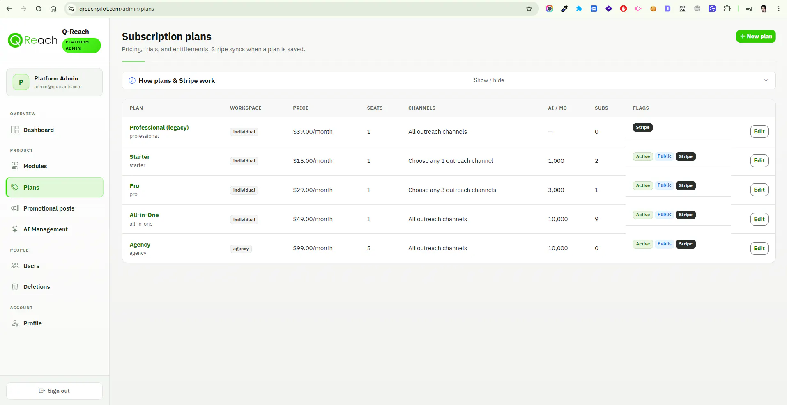
Task: Bookmark this page with the star icon
Action: pyautogui.click(x=529, y=9)
